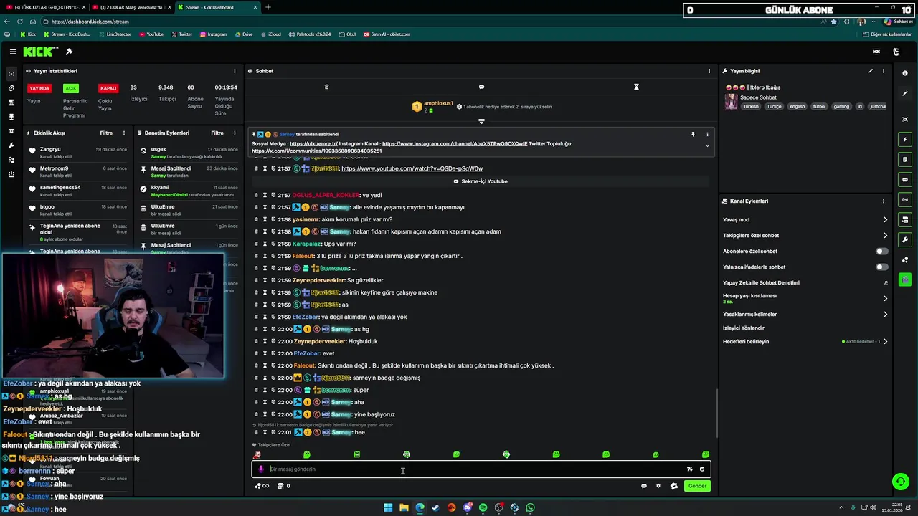Open the Instagram bookmark in bookmarks bar
This screenshot has height=516, width=918.
coord(213,34)
